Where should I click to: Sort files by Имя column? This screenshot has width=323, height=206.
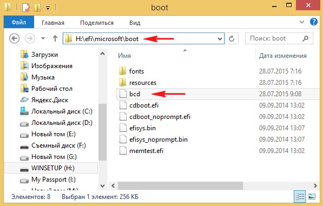(x=124, y=56)
